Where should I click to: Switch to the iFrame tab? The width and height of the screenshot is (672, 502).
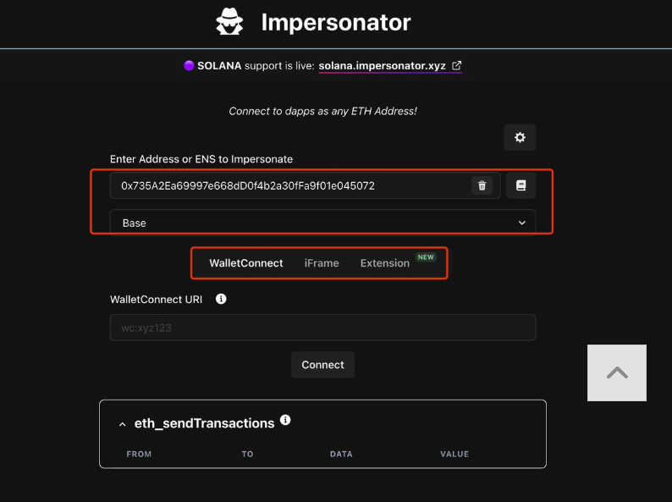pyautogui.click(x=322, y=263)
